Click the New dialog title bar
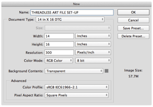The image size is (153, 107). (x=76, y=4)
